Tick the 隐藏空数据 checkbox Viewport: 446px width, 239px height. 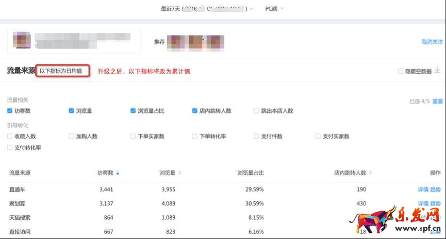(401, 72)
